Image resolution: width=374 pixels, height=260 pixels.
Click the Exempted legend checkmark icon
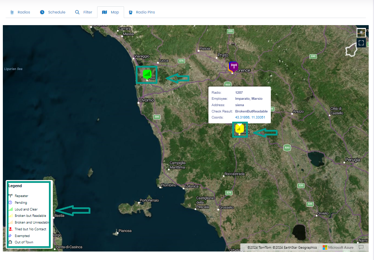click(x=10, y=236)
